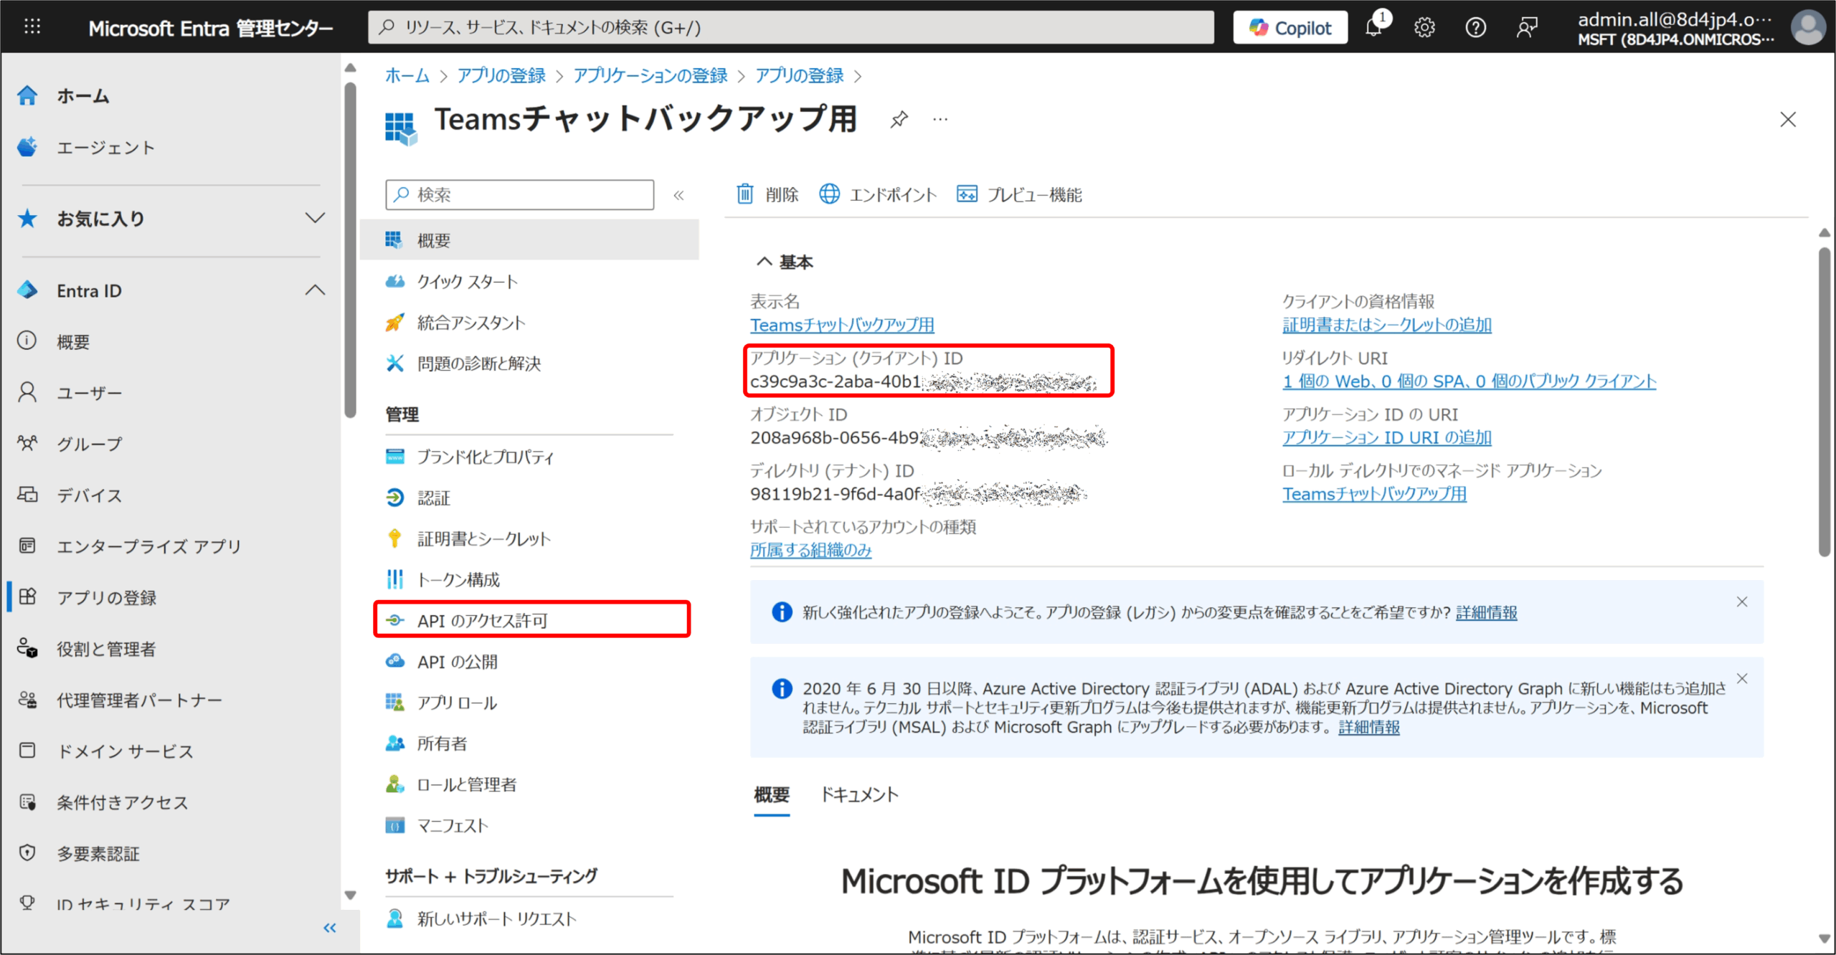Open the Copilot button in header

[1290, 28]
